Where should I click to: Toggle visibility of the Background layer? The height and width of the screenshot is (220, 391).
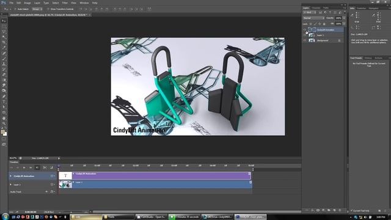[304, 40]
